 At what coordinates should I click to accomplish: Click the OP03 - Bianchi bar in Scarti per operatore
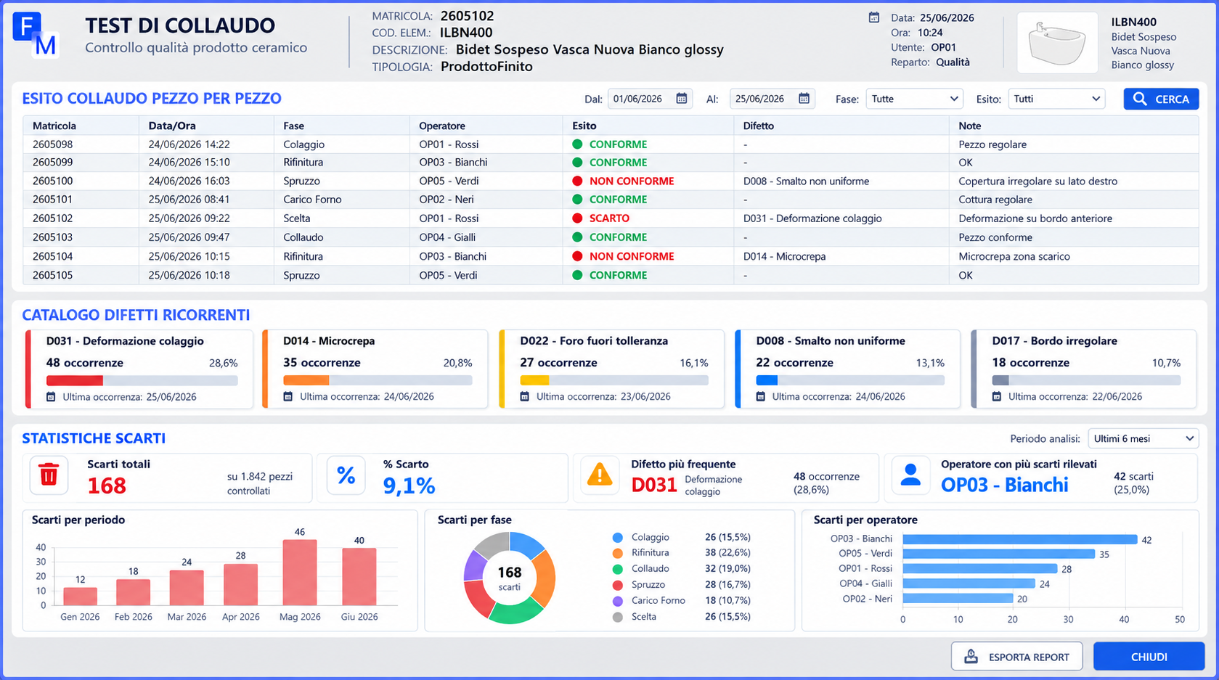click(x=1020, y=539)
